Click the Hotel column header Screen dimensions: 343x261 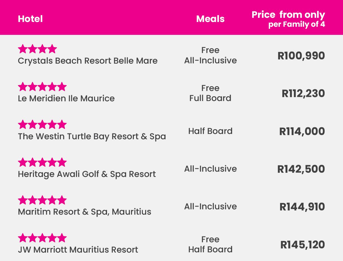click(30, 19)
